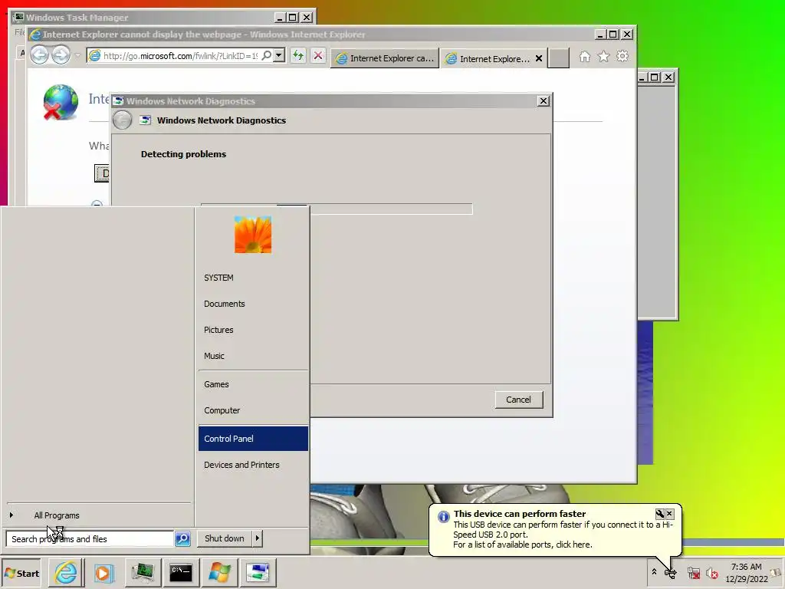Click the Search programs and files box
785x589 pixels.
pos(90,539)
